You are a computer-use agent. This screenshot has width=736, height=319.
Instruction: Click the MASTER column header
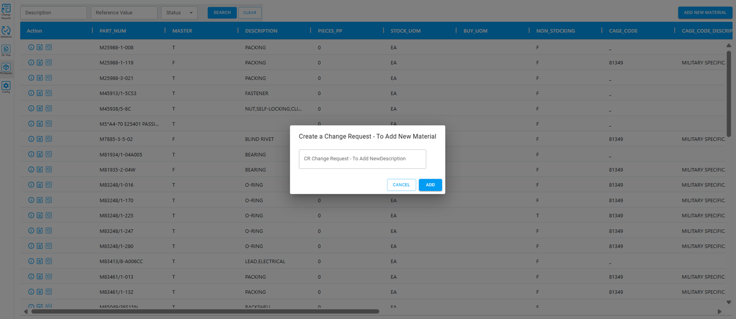tap(182, 31)
